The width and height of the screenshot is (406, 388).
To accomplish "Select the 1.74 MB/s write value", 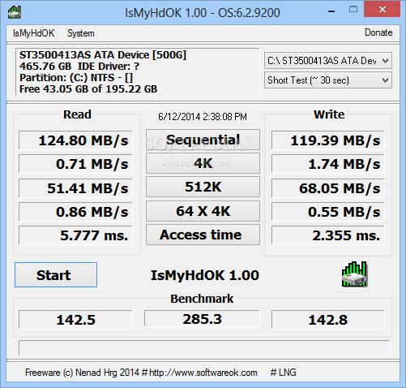I will (x=328, y=164).
